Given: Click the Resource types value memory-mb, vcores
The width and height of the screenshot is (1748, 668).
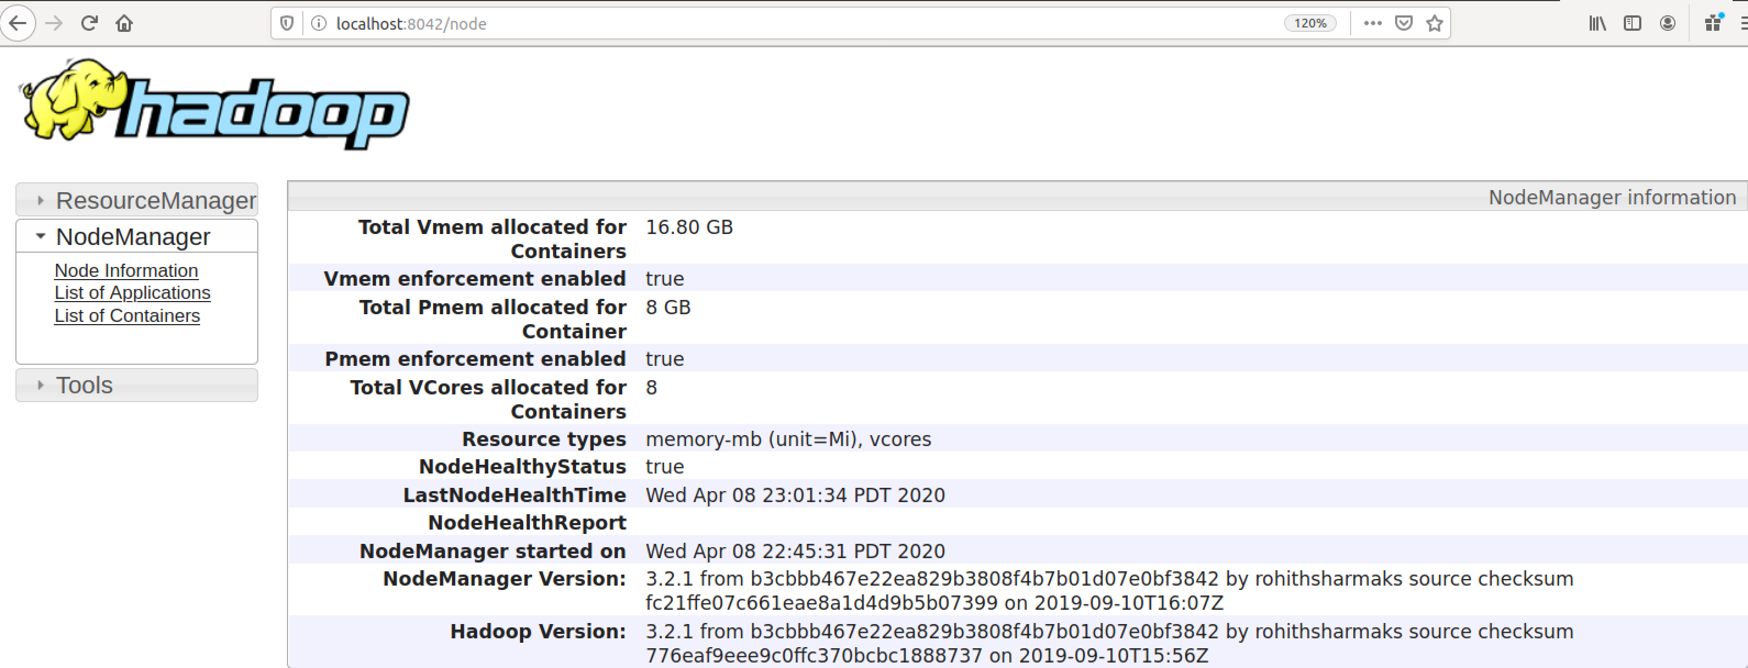Looking at the screenshot, I should [788, 439].
